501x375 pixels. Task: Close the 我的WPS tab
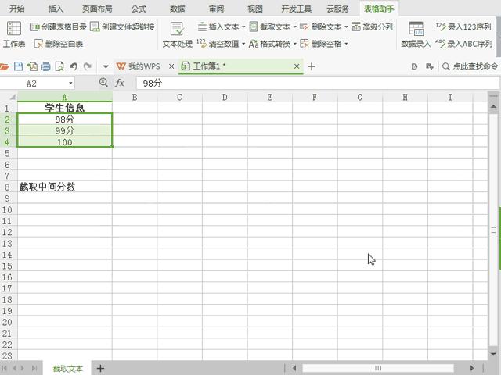(171, 66)
